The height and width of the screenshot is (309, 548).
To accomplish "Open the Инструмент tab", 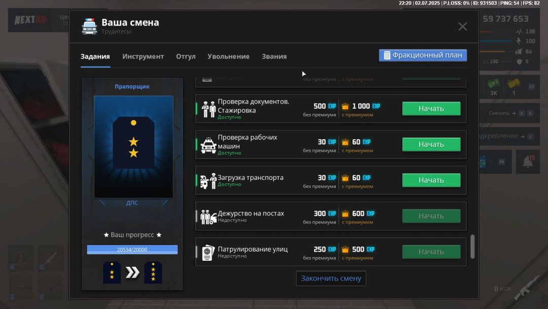I will pos(143,56).
